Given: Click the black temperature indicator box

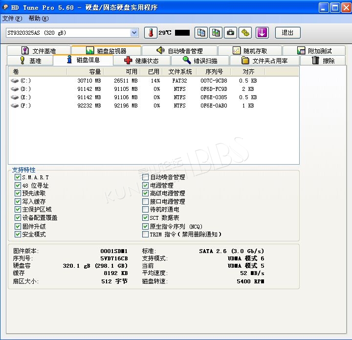Looking at the screenshot, I should [182, 33].
